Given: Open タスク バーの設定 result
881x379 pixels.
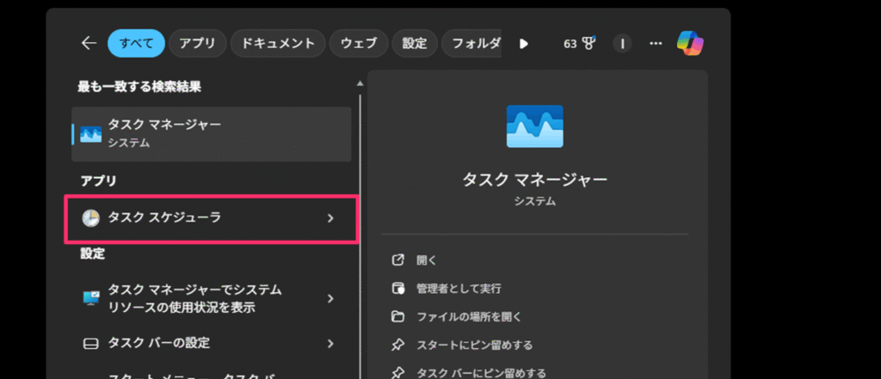Looking at the screenshot, I should [212, 343].
